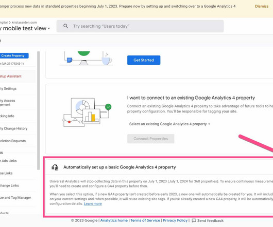Viewport: 273px width, 227px height.
Task: Open Property Access Management in the sidebar
Action: (18, 103)
